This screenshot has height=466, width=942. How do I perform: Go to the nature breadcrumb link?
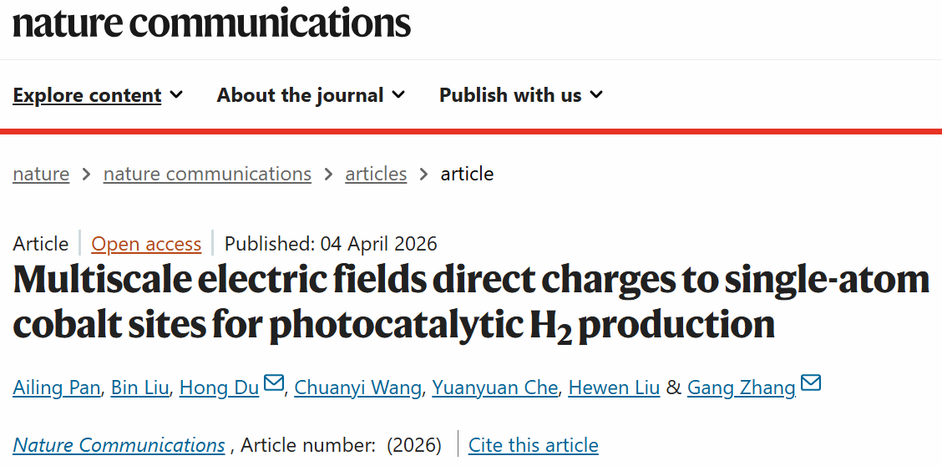coord(41,174)
